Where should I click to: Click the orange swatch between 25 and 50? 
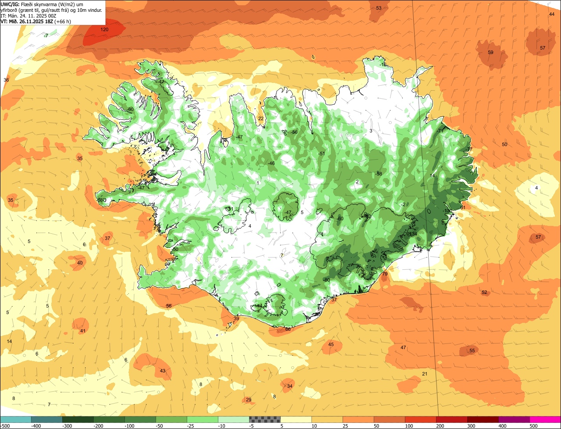358,419
